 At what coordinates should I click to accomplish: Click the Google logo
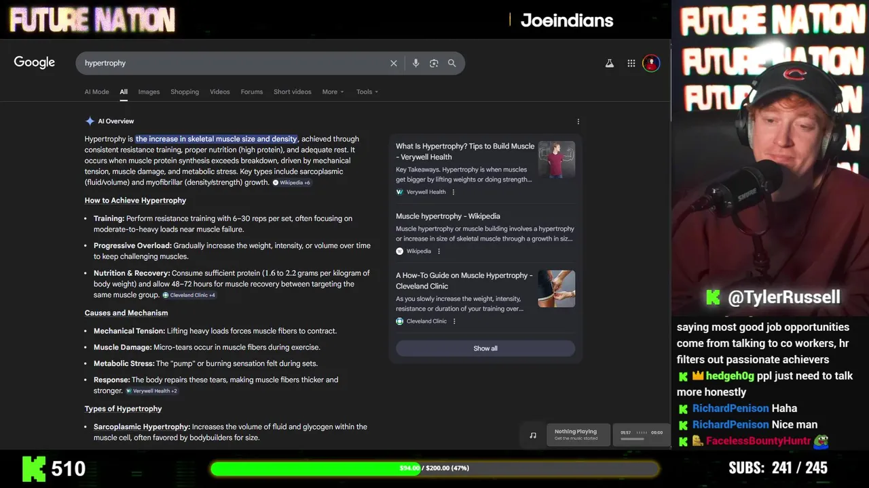34,62
